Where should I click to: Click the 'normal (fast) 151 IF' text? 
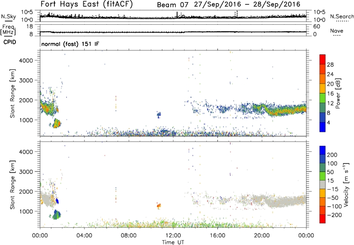pos(70,44)
